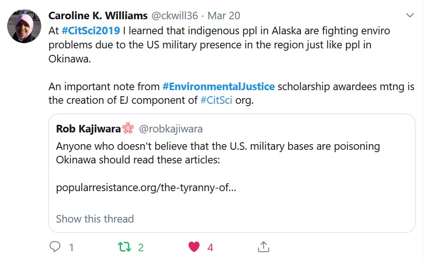Click the reply speech bubble icon
Screen dimensions: 423x262
click(55, 247)
